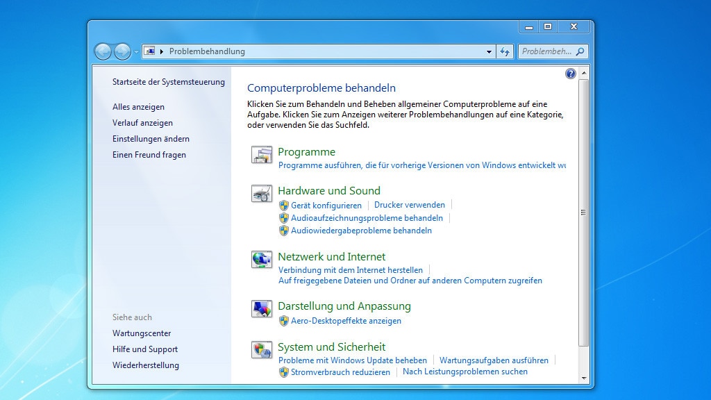Start Gerät konfigurieren troubleshooter

point(326,206)
